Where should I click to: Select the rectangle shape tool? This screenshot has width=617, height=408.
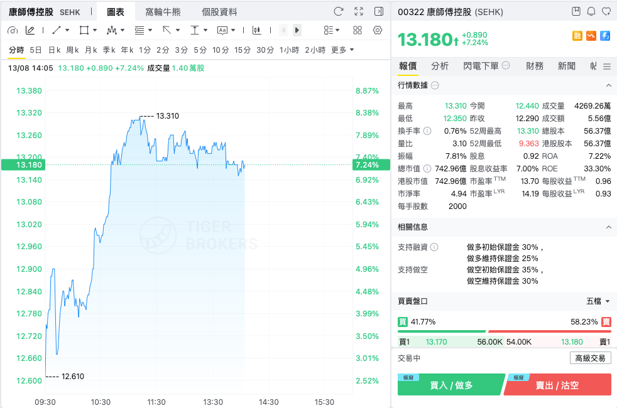click(x=84, y=30)
